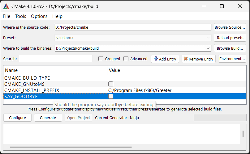Click the Value column header
250x154 pixels.
pos(177,70)
